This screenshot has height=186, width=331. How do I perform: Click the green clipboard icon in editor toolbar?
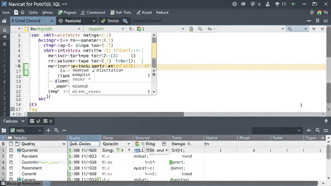pos(191,29)
